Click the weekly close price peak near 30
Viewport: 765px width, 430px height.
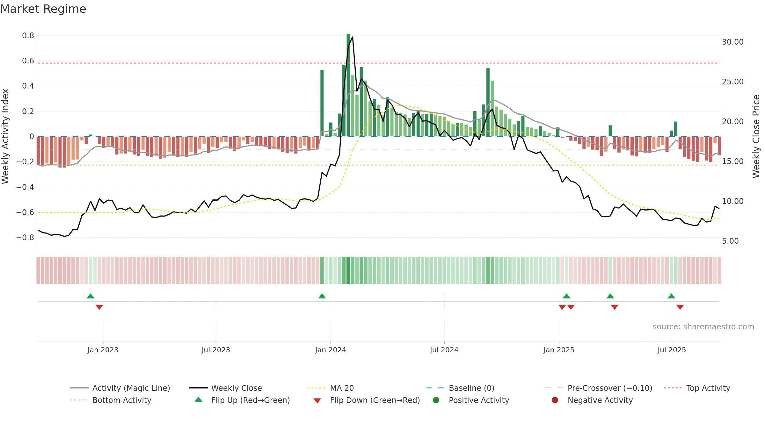click(x=352, y=37)
